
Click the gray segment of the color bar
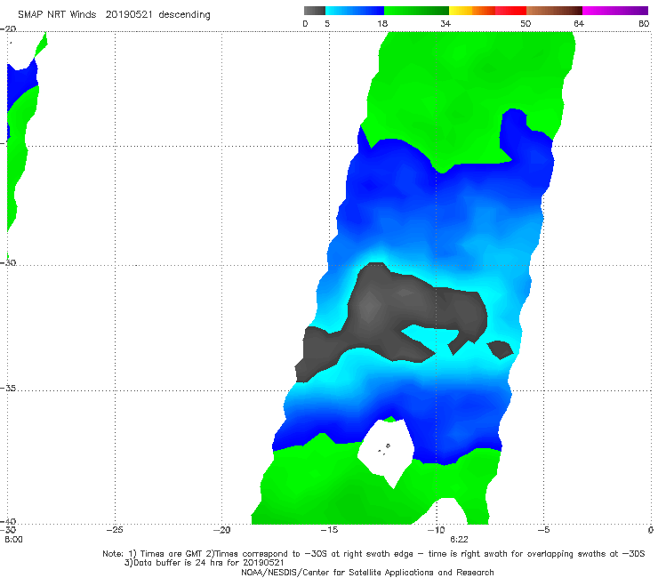tap(315, 11)
